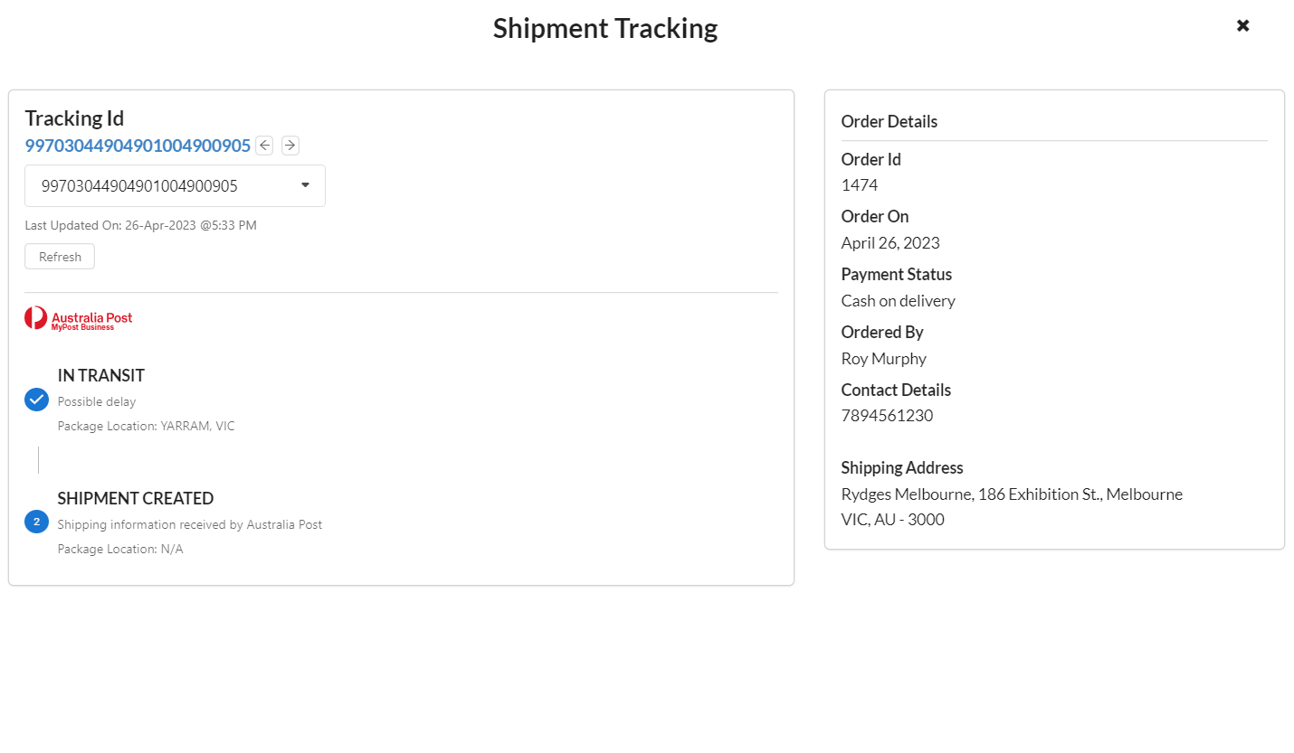1294x753 pixels.
Task: Click the blue checkmark beside IN TRANSIT
Action: pyautogui.click(x=36, y=400)
